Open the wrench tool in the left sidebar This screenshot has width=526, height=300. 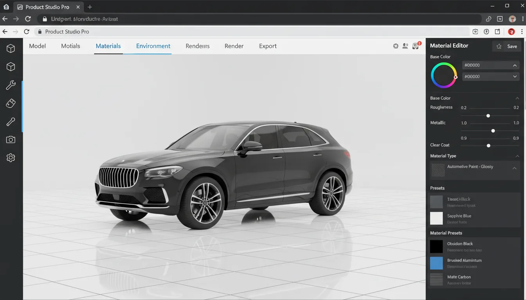[10, 85]
